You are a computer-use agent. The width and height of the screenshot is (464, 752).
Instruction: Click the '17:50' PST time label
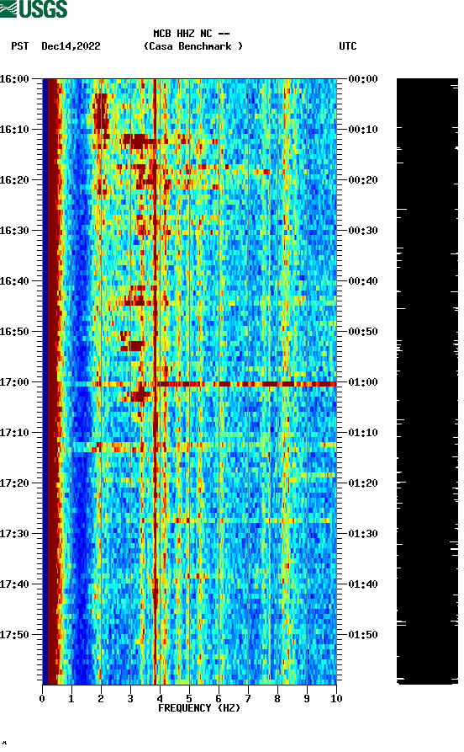coord(14,635)
